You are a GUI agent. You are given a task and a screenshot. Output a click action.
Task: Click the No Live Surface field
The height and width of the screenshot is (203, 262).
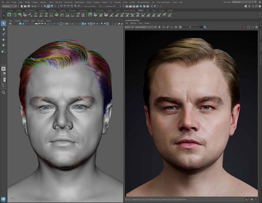pos(90,6)
